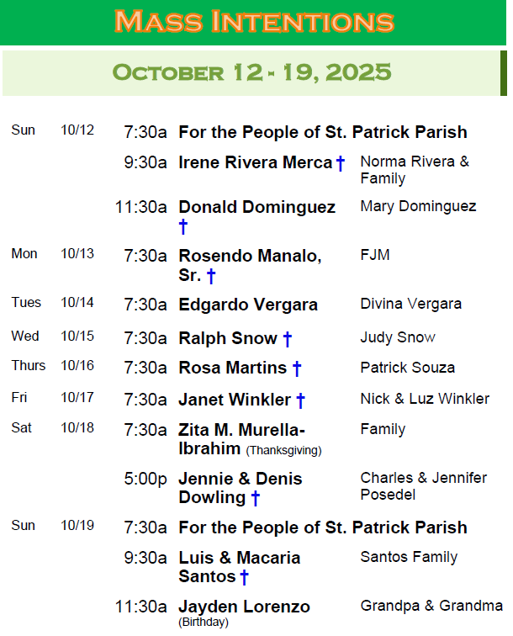
Task: Click the cross beside Irene Rivera Merca
Action: [x=341, y=163]
